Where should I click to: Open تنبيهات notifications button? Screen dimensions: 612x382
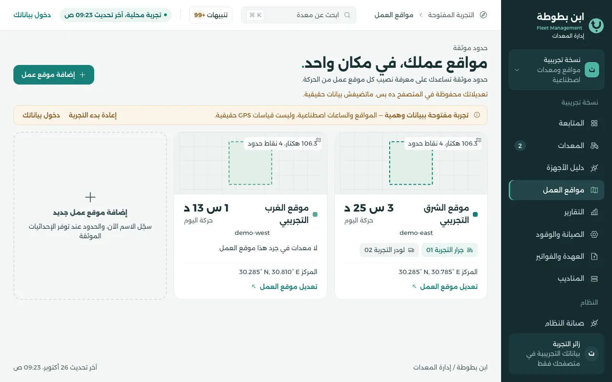click(211, 15)
